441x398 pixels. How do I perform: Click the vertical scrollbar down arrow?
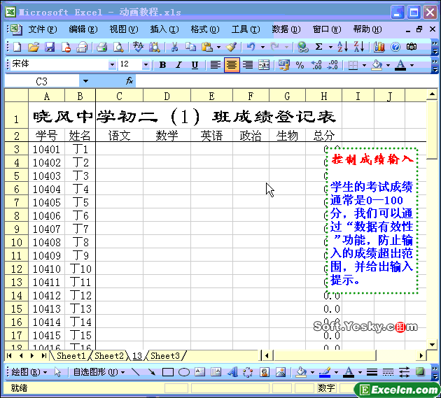click(432, 344)
